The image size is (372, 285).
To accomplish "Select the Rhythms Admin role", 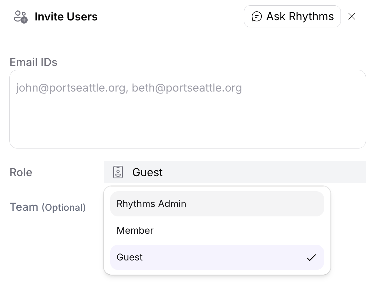I will point(217,204).
